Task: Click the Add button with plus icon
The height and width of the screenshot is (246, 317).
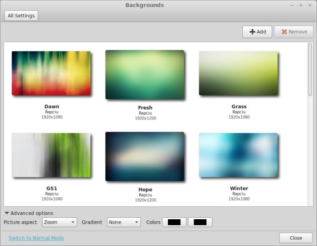Action: tap(257, 32)
